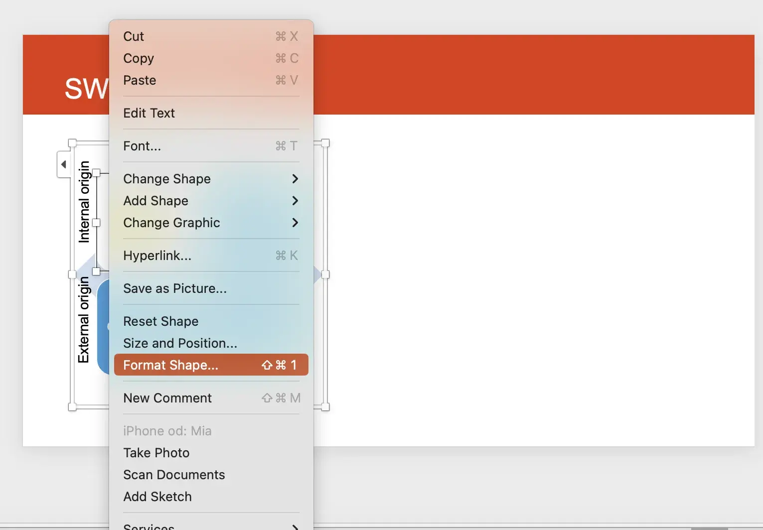Click Reset Shape entry
This screenshot has height=530, width=763.
[160, 321]
